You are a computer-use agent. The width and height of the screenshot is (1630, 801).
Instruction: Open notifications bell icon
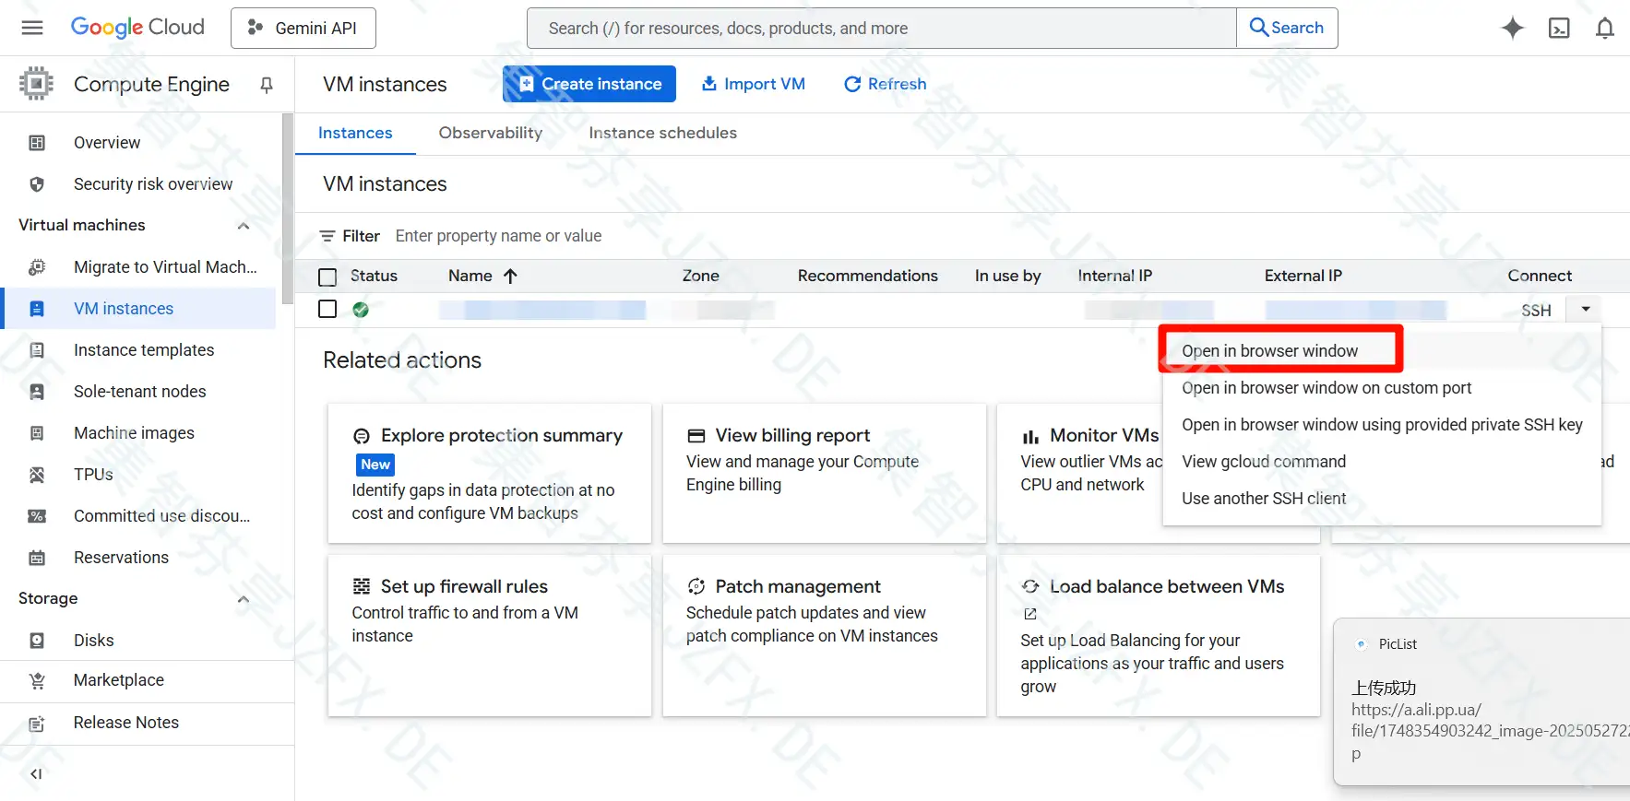pos(1605,29)
